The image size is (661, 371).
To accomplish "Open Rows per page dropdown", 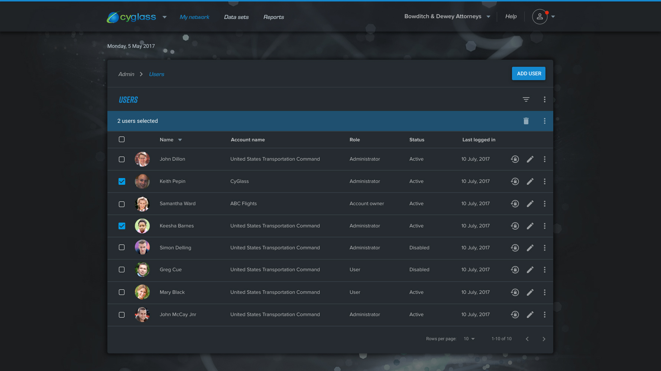I will (x=469, y=339).
